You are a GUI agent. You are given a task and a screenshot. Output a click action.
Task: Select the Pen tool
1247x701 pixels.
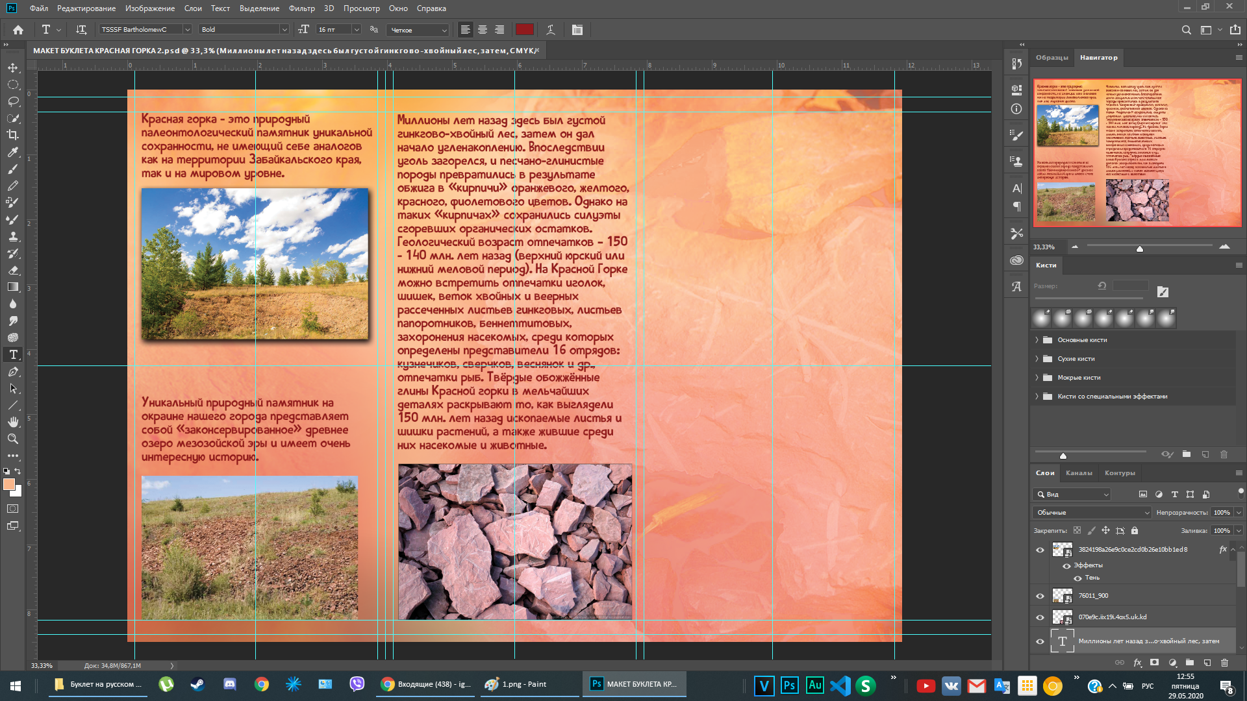click(12, 371)
